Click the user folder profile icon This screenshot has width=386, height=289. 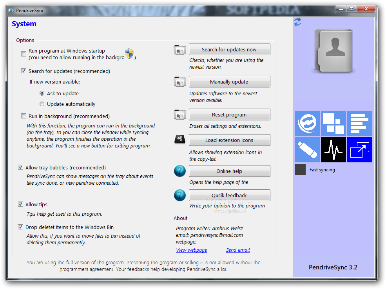coord(334,51)
